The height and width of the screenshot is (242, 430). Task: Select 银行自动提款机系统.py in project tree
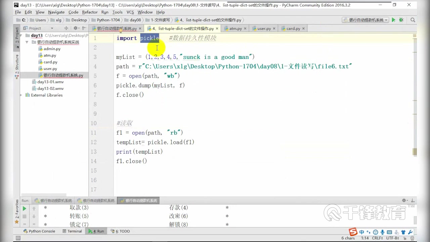(63, 75)
